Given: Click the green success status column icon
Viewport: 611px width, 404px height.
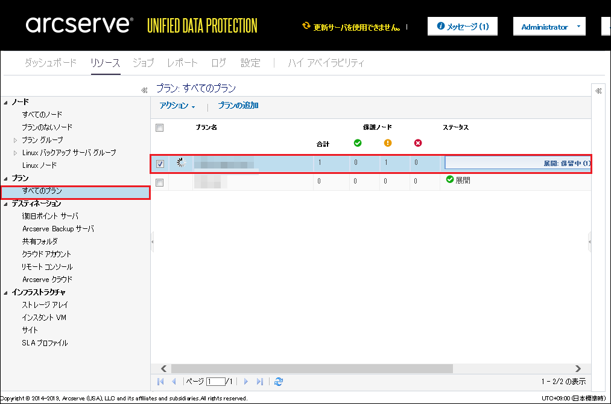Looking at the screenshot, I should [358, 143].
